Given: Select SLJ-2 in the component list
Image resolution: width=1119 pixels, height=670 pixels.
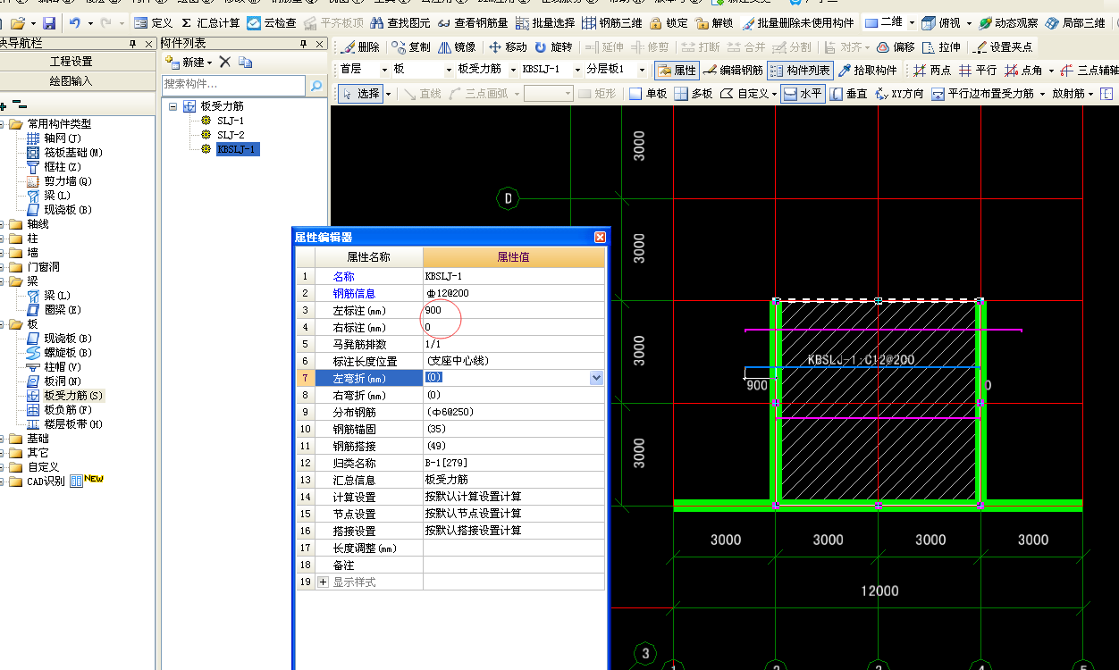Looking at the screenshot, I should pos(230,134).
